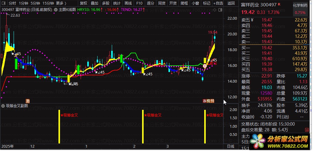
Task: Click the 跌停 price 15.27
Action: pos(302,76)
